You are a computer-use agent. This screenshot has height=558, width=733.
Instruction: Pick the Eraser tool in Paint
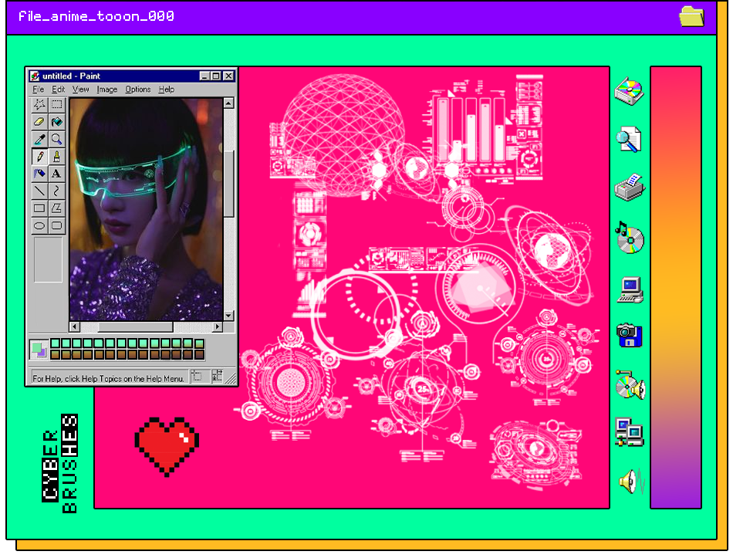point(39,122)
